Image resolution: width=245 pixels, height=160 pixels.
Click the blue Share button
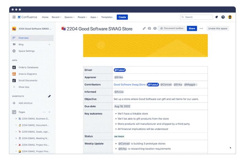[192, 29]
